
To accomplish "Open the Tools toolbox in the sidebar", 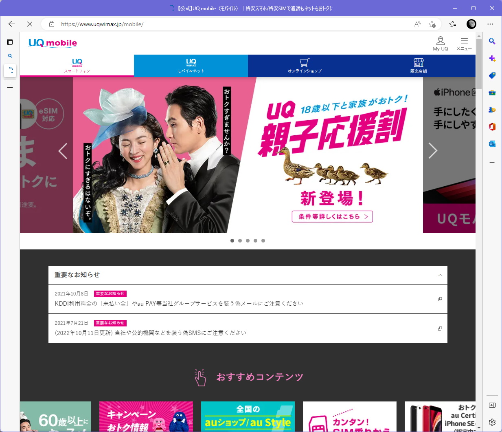I will pos(492,93).
